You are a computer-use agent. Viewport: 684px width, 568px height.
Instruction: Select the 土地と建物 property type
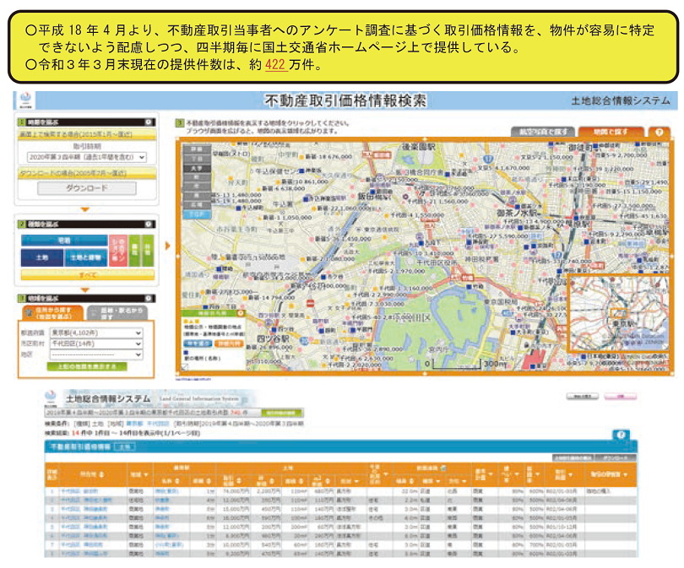pos(85,257)
